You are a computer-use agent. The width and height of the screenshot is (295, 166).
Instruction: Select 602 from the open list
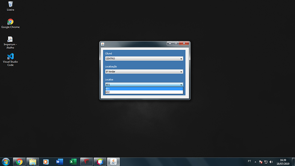click(144, 92)
